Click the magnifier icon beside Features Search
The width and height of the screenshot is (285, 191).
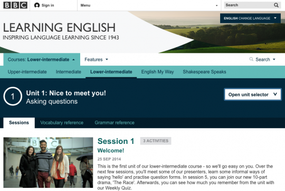click(251, 59)
